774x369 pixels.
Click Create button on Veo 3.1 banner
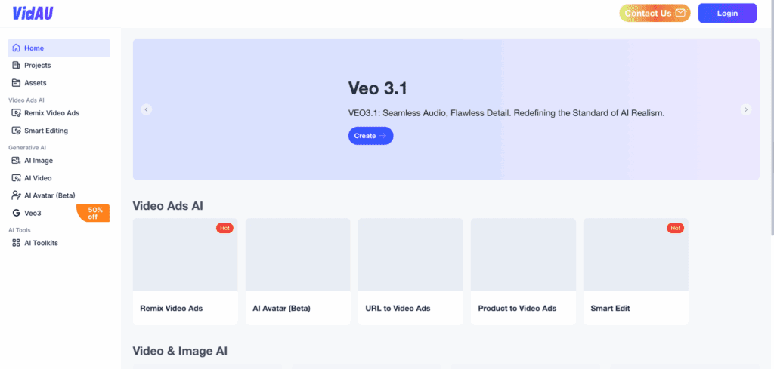(370, 136)
